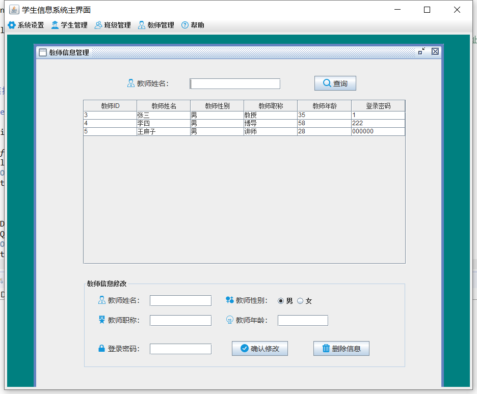Click the lock icon beside 登录密码
Viewport: 477px width, 394px height.
pyautogui.click(x=101, y=348)
